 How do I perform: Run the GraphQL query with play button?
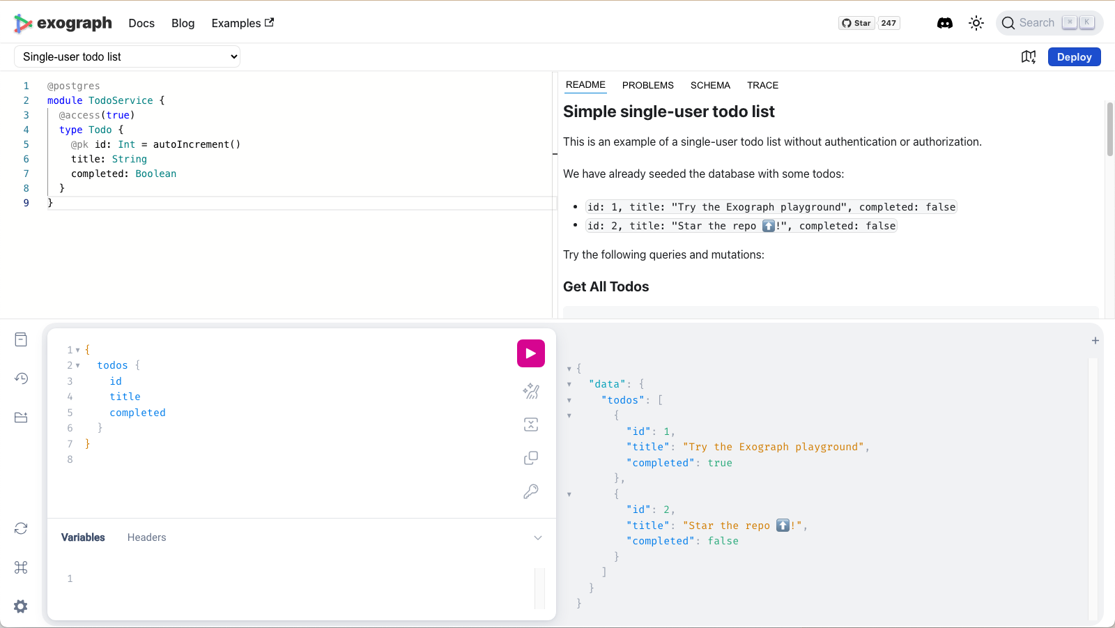click(530, 353)
